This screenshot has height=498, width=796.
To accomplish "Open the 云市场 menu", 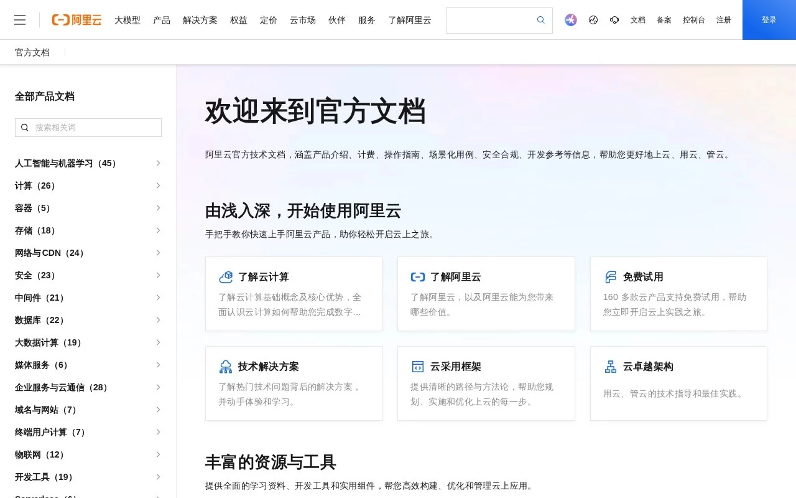I will point(303,20).
